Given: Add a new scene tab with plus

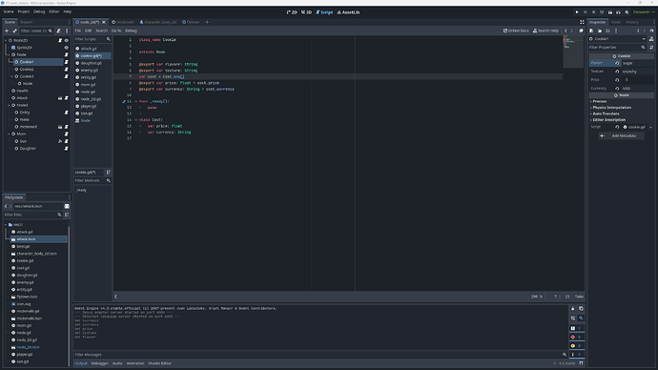Looking at the screenshot, I should tap(207, 22).
